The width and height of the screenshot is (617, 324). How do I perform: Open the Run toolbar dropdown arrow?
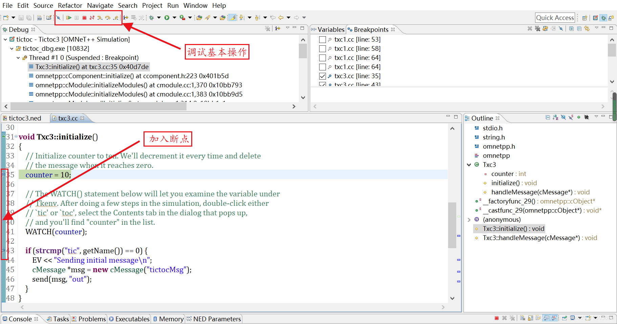[174, 17]
